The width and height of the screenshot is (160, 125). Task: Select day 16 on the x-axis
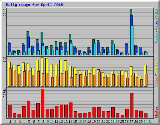[80, 122]
